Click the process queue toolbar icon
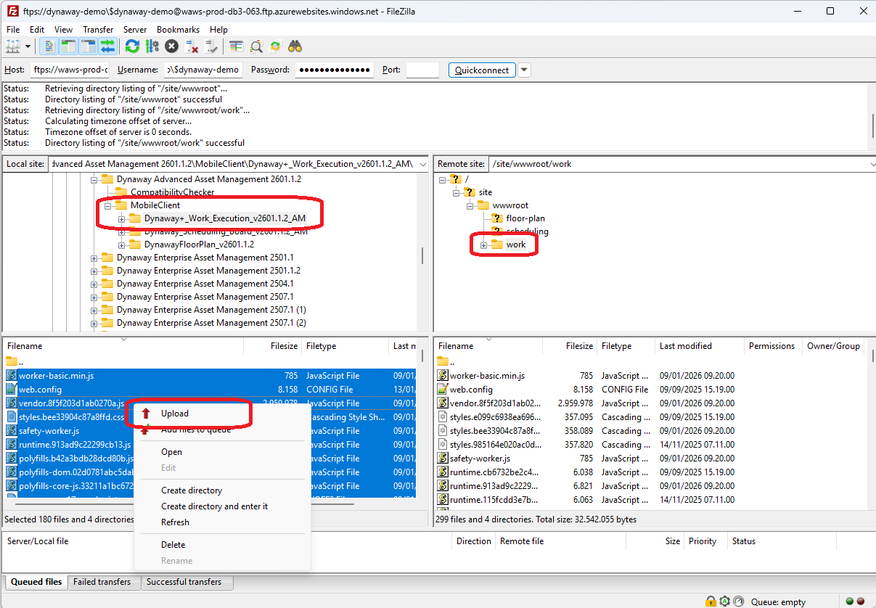The image size is (876, 608). (x=152, y=46)
